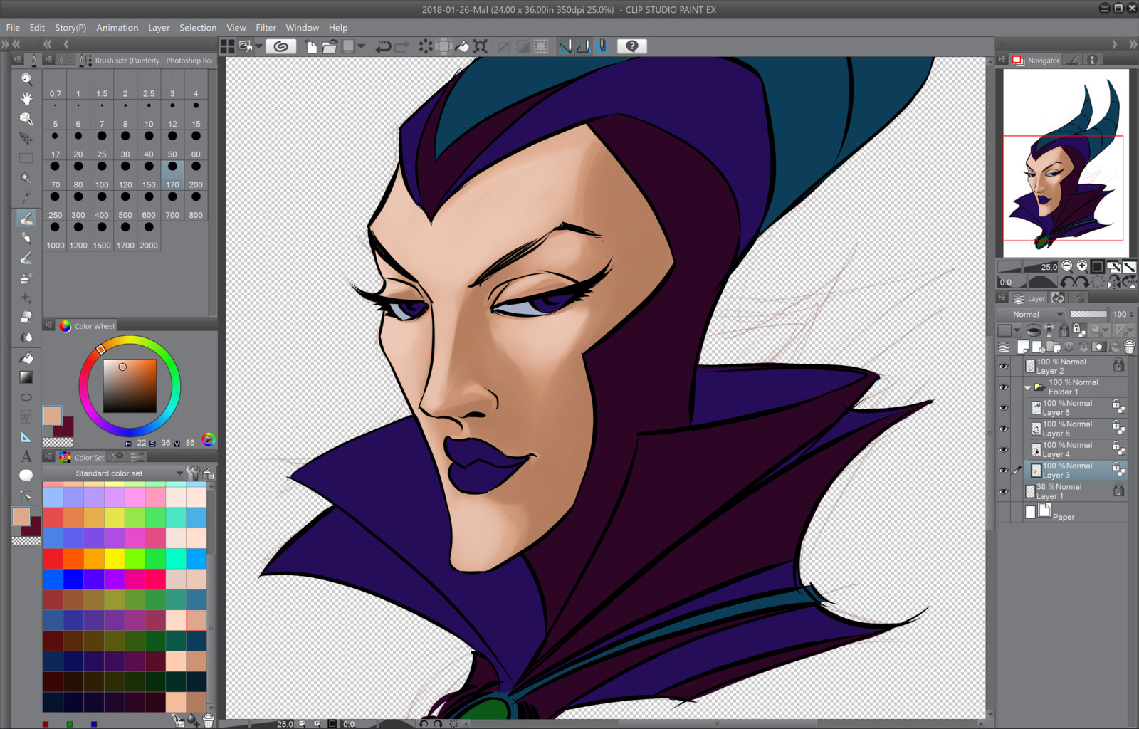Select the Operation object cube tool

click(26, 118)
